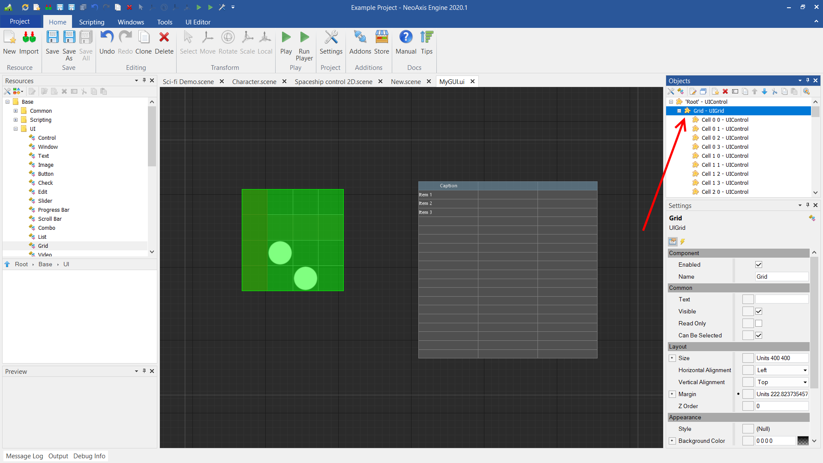Open the Message Log panel
The height and width of the screenshot is (463, 823).
coord(24,456)
